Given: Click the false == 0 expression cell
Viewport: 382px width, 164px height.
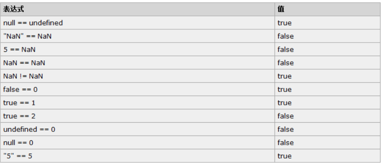Looking at the screenshot, I should (20, 89).
